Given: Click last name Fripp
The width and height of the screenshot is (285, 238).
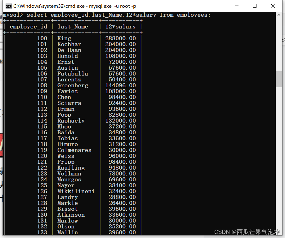Looking at the screenshot, I should pos(66,162).
